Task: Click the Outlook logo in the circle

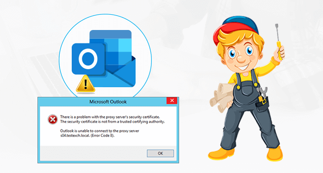Action: [x=104, y=58]
